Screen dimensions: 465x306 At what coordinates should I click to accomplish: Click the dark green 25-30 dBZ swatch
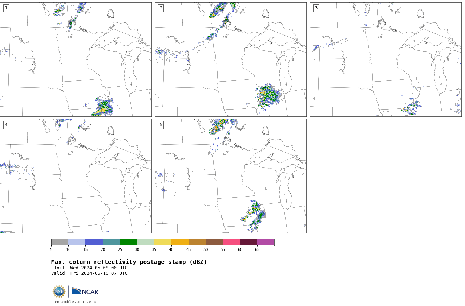128,242
